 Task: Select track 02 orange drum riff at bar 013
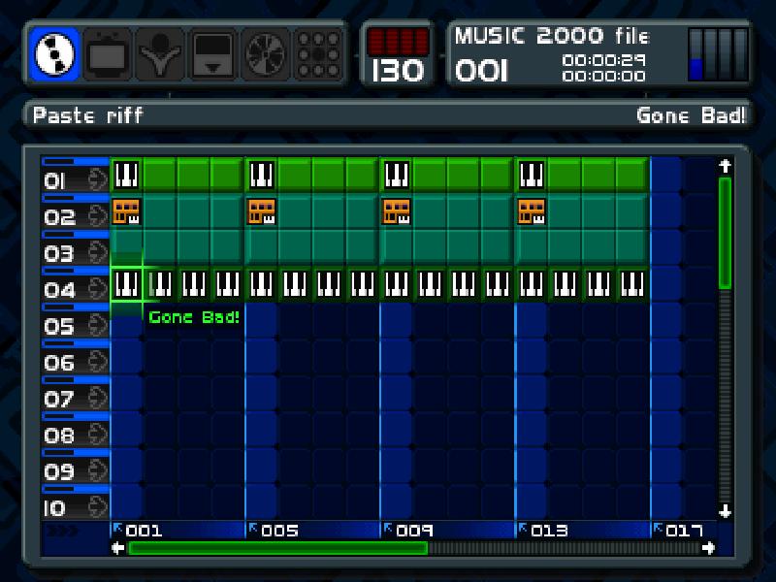(532, 211)
